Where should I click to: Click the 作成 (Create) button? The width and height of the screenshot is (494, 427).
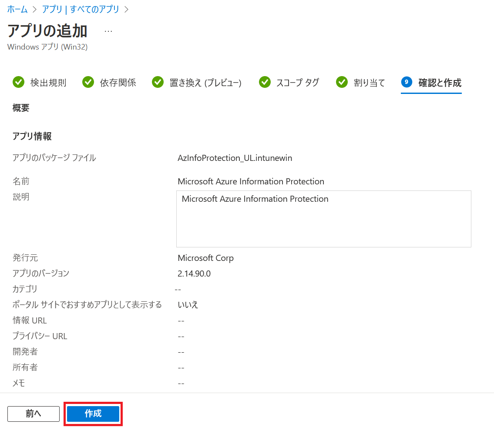pos(93,414)
